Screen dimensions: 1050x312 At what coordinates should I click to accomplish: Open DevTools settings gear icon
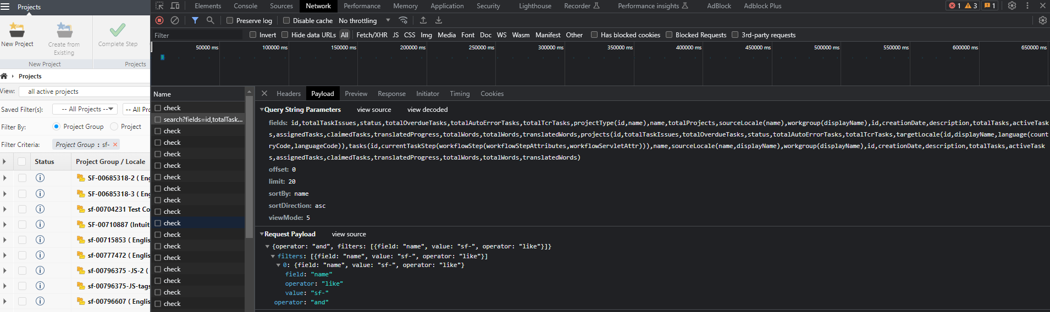(1012, 6)
